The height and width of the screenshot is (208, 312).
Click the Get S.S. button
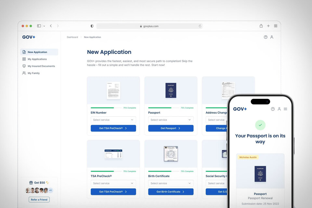[x=216, y=192]
